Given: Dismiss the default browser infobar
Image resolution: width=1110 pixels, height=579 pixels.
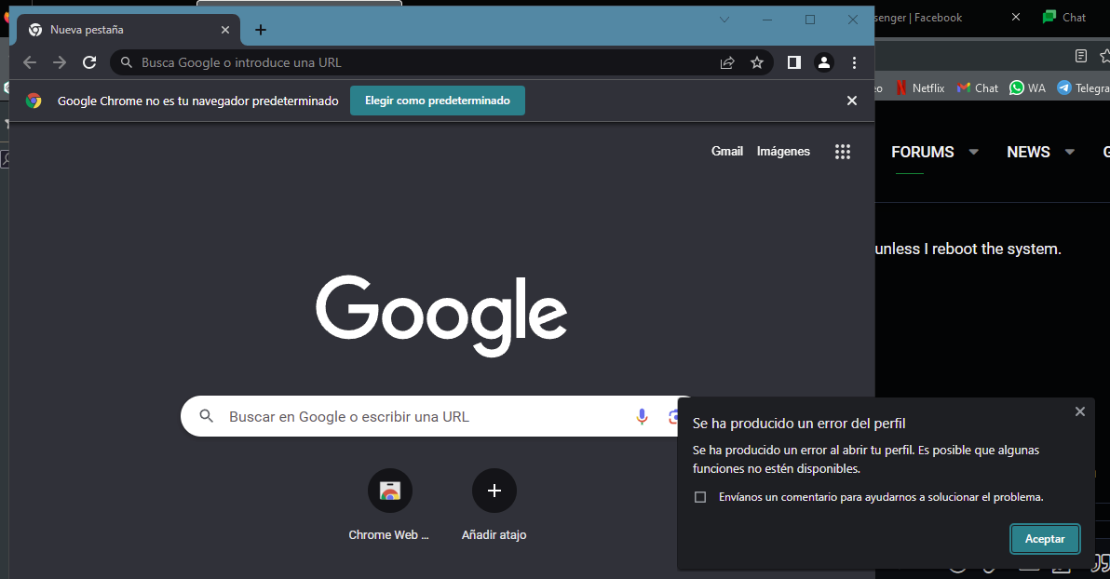Looking at the screenshot, I should pos(852,101).
